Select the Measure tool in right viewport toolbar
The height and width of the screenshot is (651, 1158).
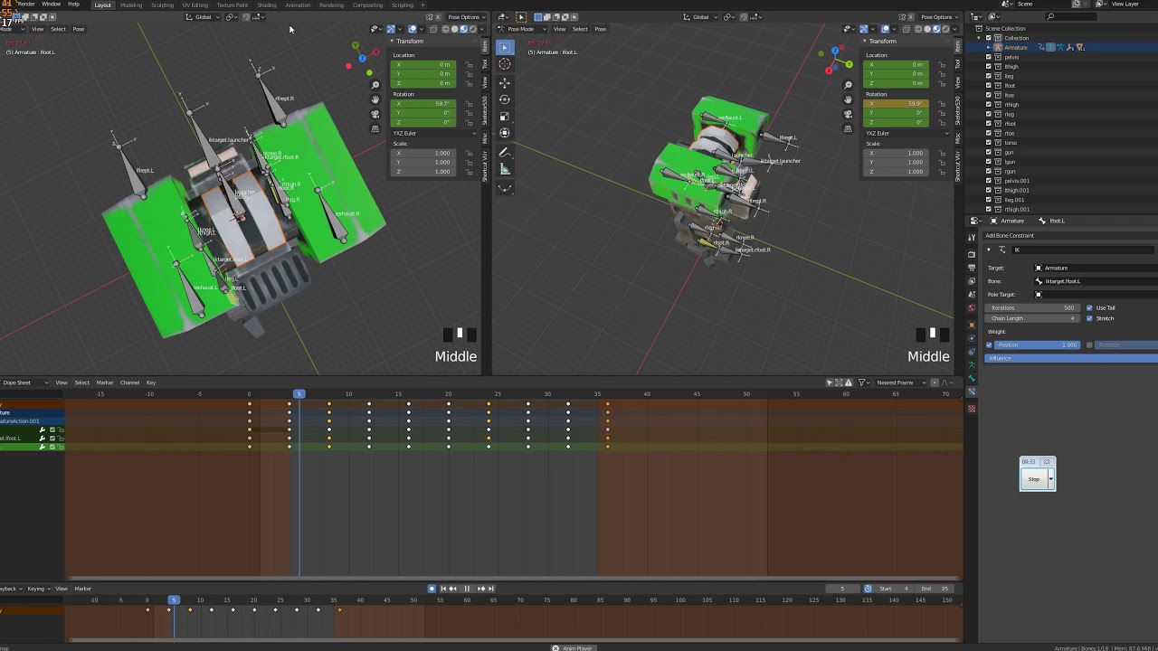pos(505,169)
